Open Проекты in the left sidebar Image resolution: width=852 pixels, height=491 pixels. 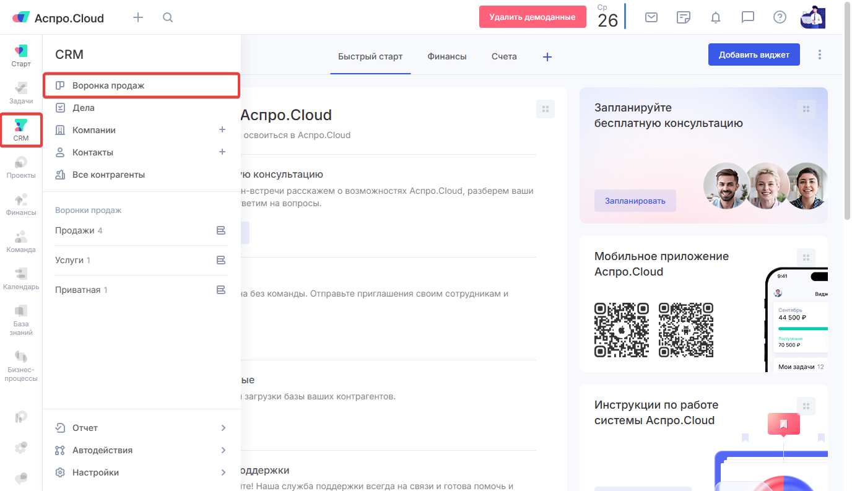pyautogui.click(x=21, y=168)
